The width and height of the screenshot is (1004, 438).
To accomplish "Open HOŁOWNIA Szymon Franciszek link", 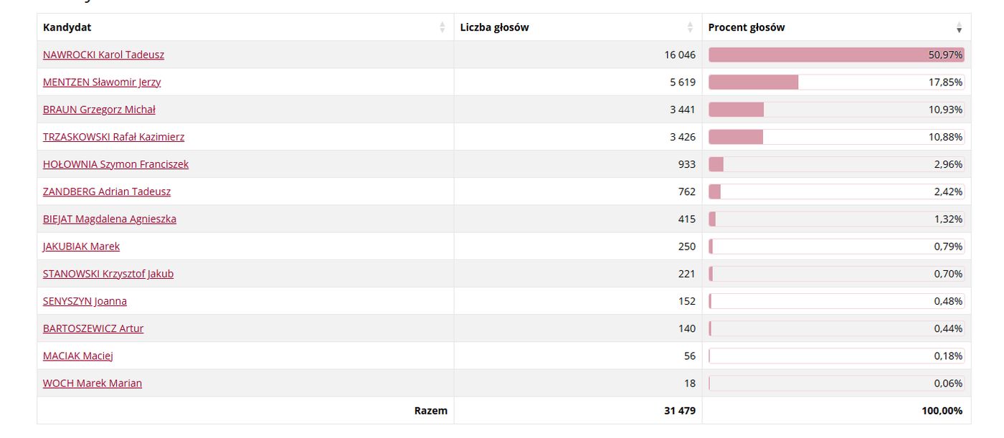I will tap(115, 164).
